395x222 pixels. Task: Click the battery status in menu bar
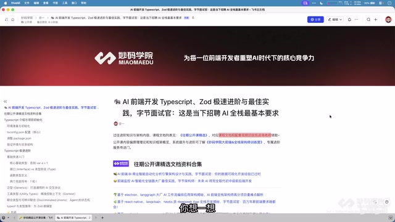pyautogui.click(x=370, y=3)
